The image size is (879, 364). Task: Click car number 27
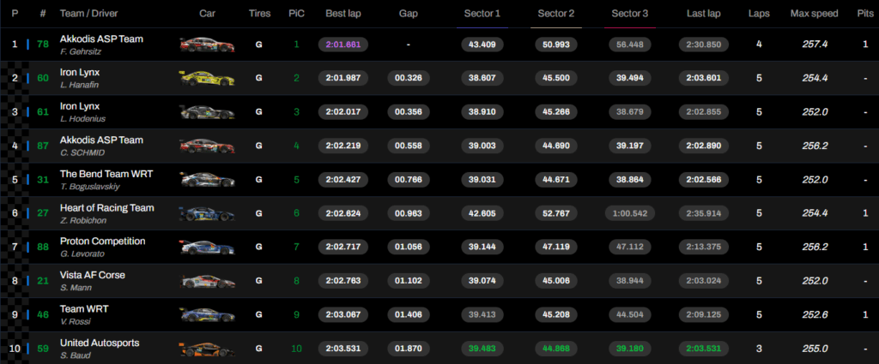click(x=43, y=212)
